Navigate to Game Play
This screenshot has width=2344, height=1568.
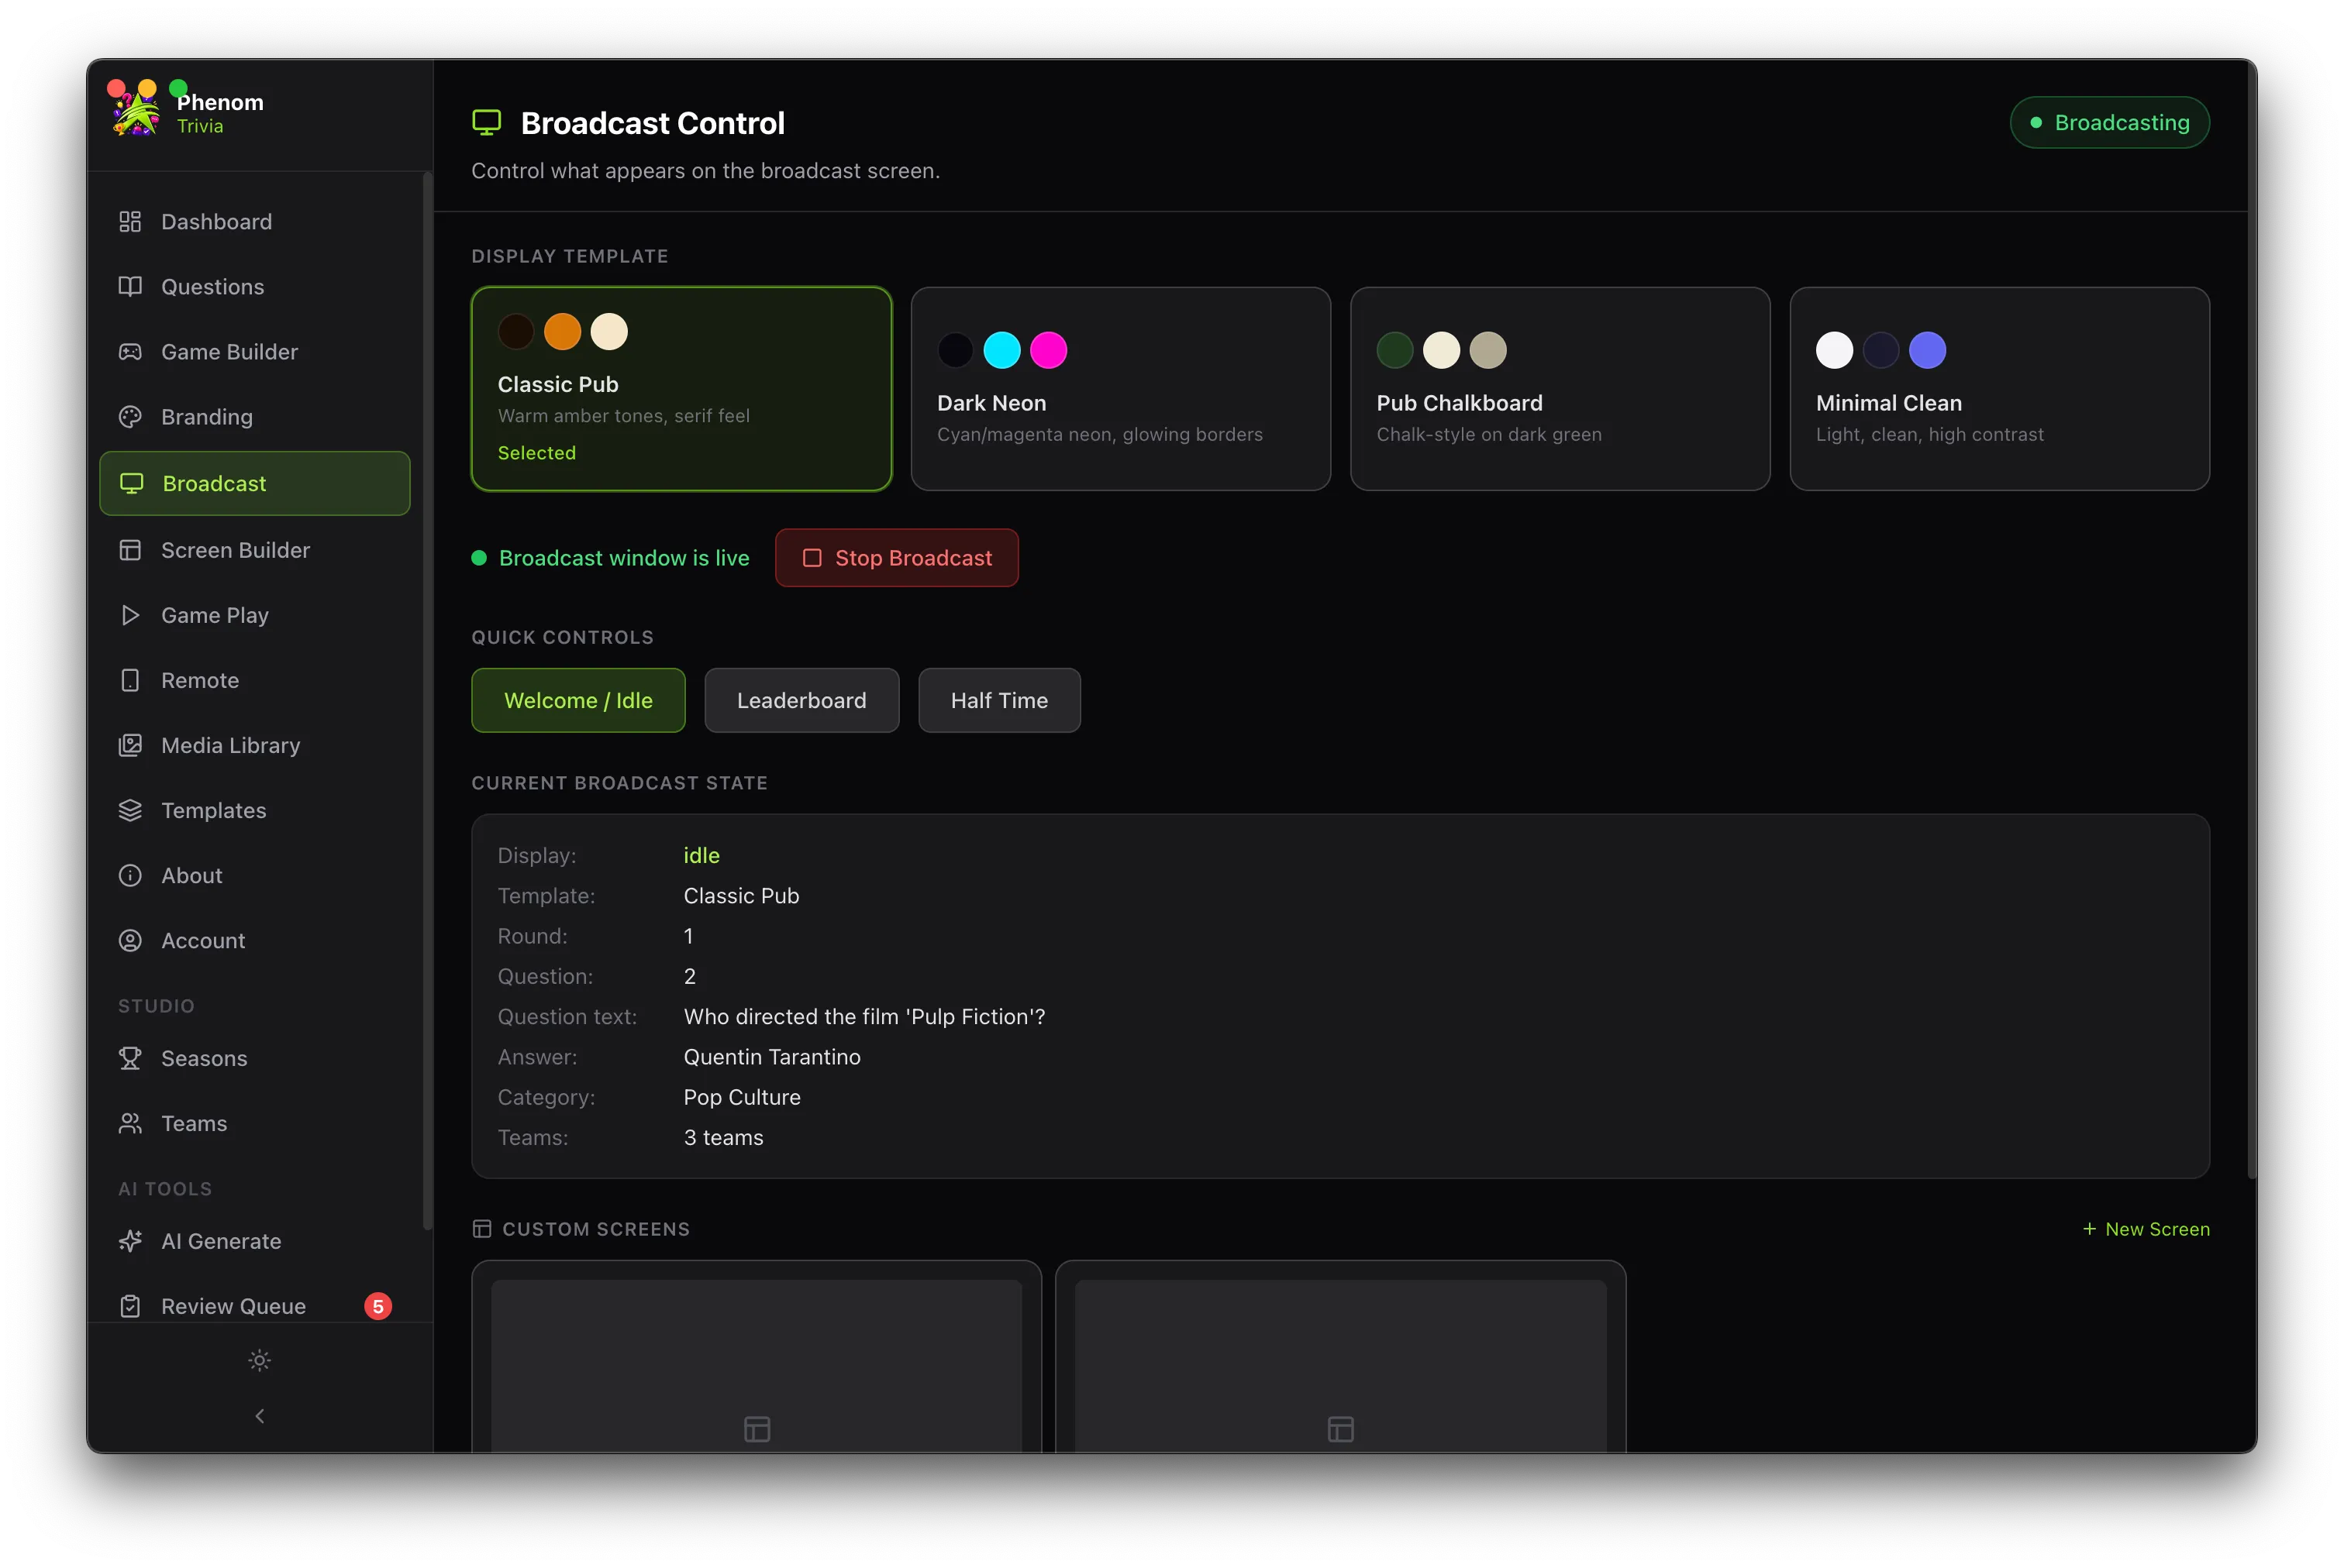point(255,615)
